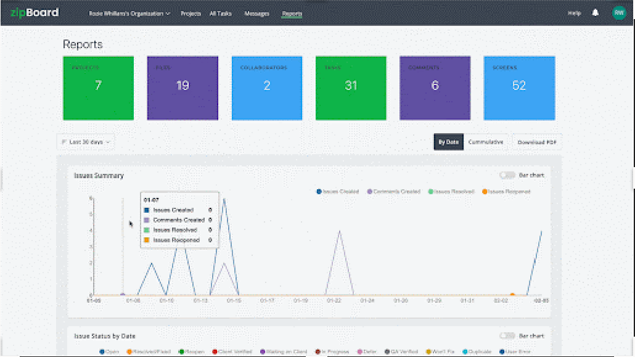The height and width of the screenshot is (357, 635).
Task: Click the Issues Reopened legend marker
Action: (x=485, y=192)
